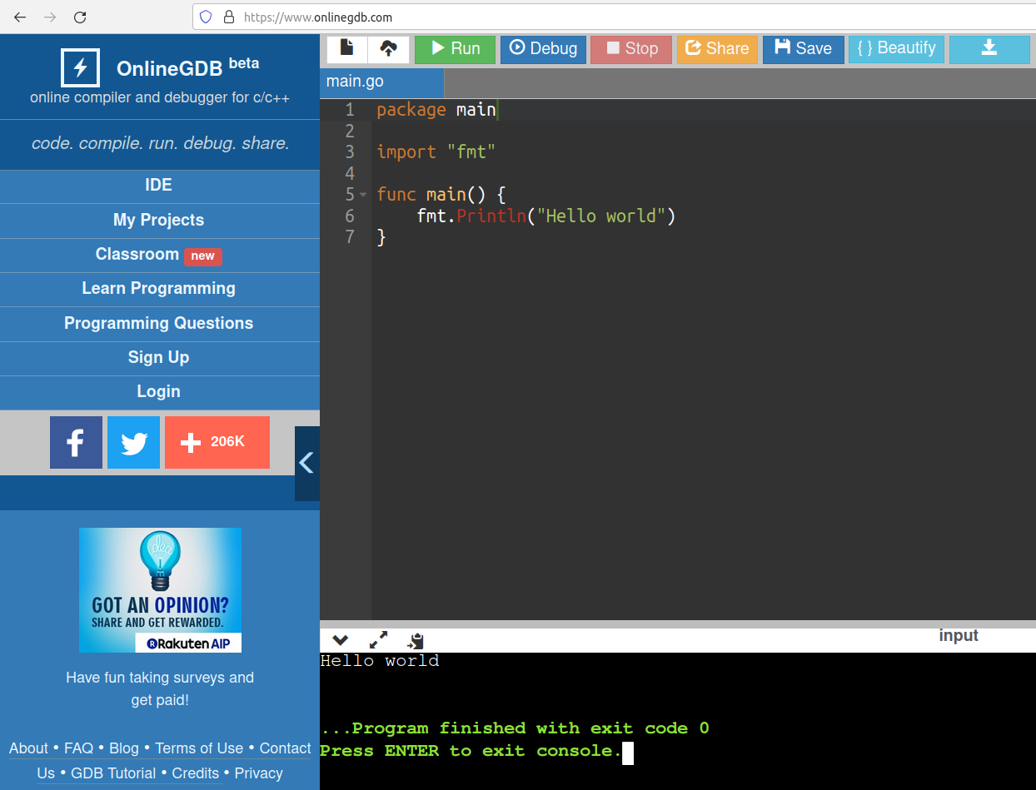The image size is (1036, 790).
Task: Share on Twitter via the bird icon
Action: pyautogui.click(x=133, y=442)
